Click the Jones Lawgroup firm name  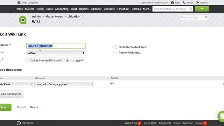(x=29, y=2)
